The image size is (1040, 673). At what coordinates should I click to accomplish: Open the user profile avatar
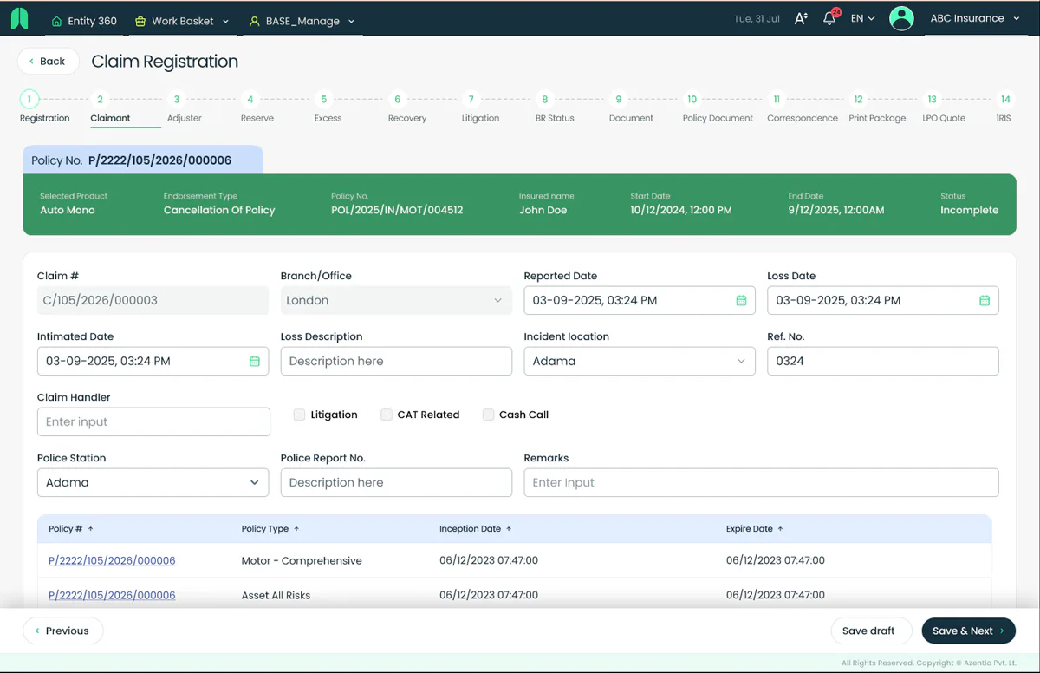click(901, 18)
